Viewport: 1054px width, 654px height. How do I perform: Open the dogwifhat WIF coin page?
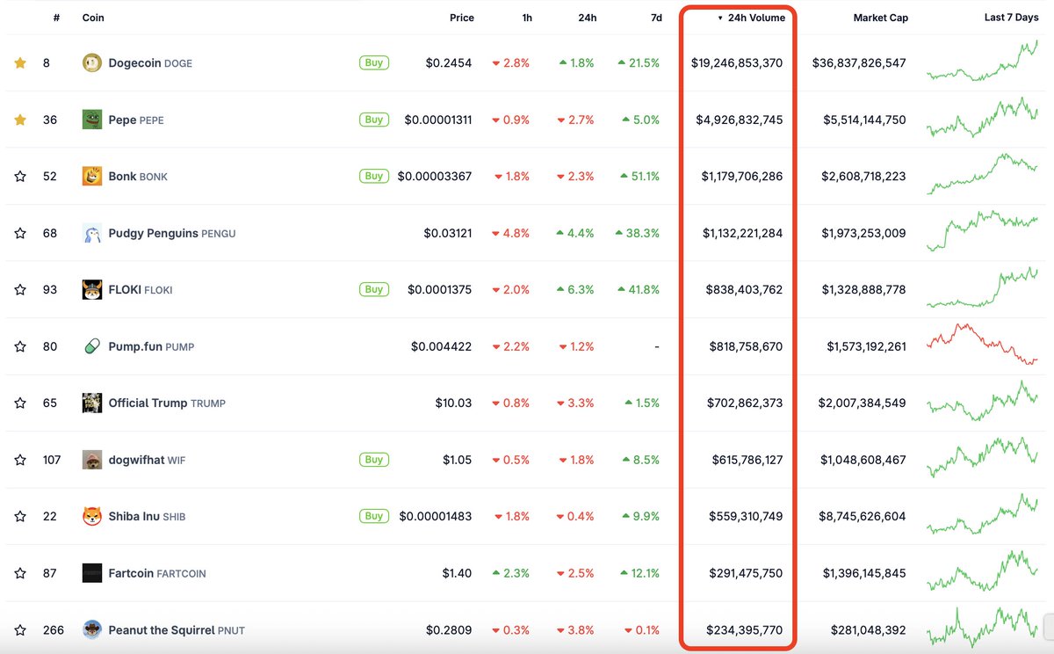[x=147, y=460]
